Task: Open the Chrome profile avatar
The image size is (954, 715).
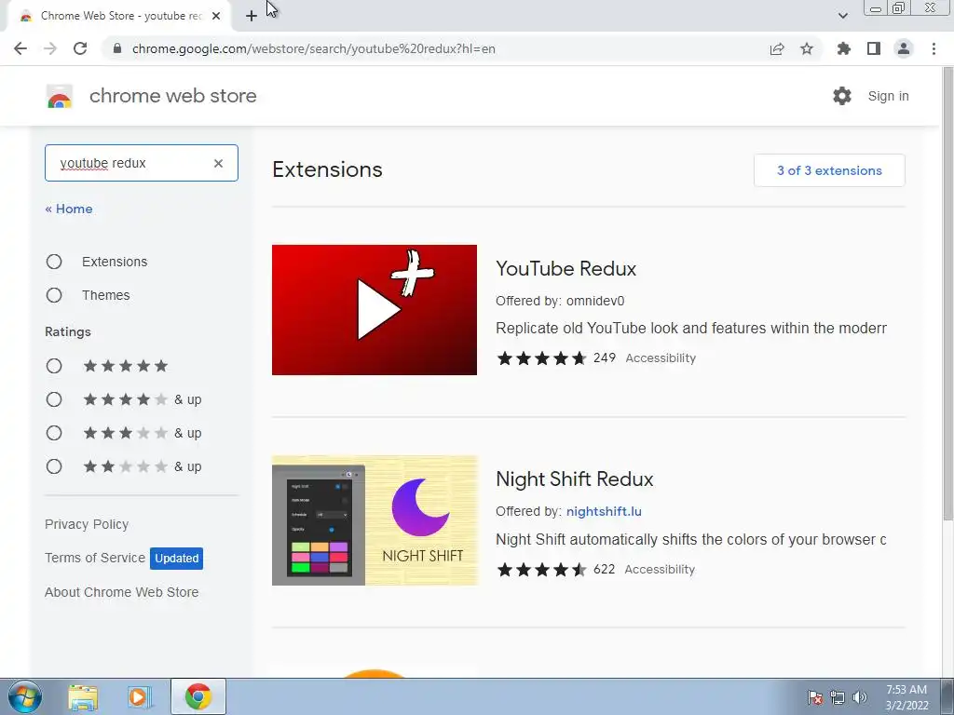Action: tap(904, 48)
